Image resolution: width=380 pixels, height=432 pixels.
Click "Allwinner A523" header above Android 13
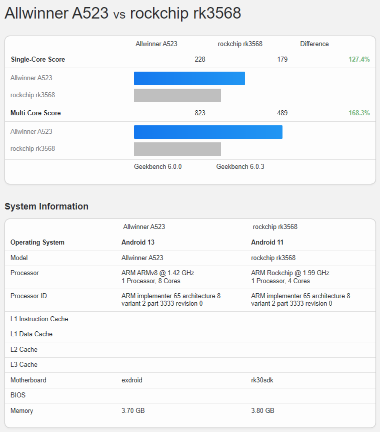(144, 227)
